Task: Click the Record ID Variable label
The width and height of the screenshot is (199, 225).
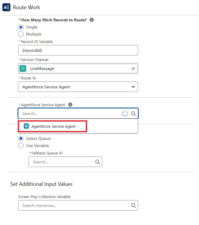Action: click(x=37, y=42)
